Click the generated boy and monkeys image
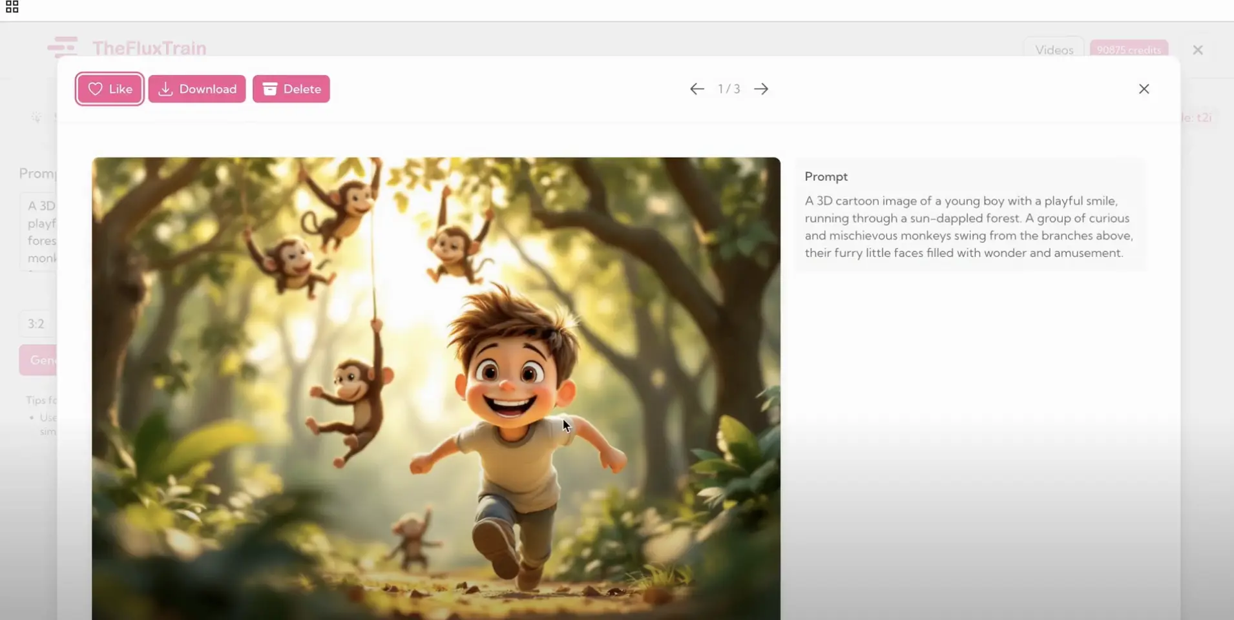This screenshot has height=620, width=1234. tap(436, 388)
